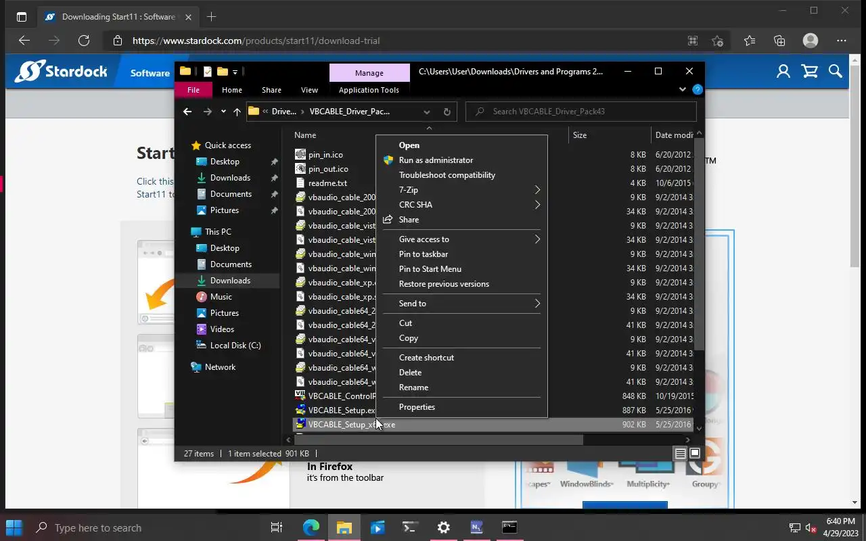Expand the CRC SHA submenu
Viewport: 866px width, 541px height.
coord(461,205)
